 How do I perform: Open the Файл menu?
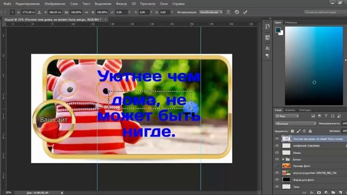pos(7,4)
